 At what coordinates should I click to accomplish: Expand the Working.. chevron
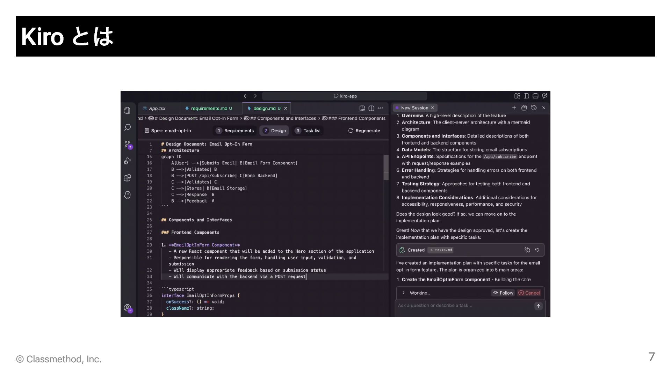coord(403,293)
